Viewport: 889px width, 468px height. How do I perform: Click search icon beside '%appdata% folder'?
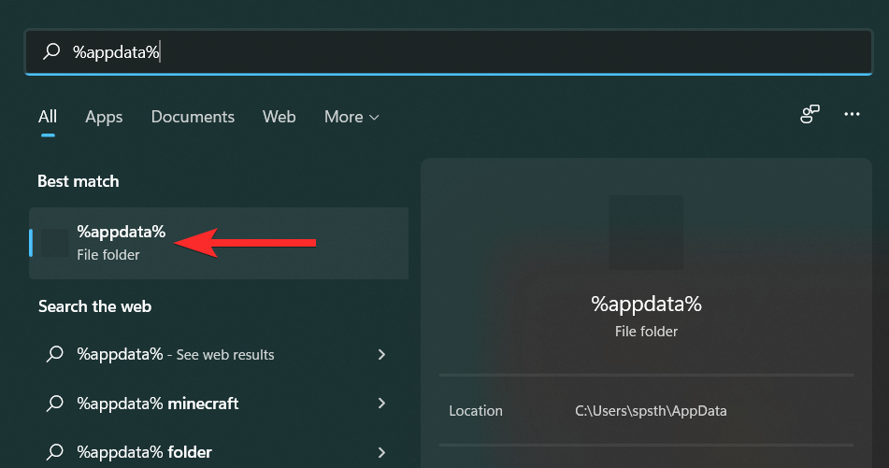click(x=55, y=452)
